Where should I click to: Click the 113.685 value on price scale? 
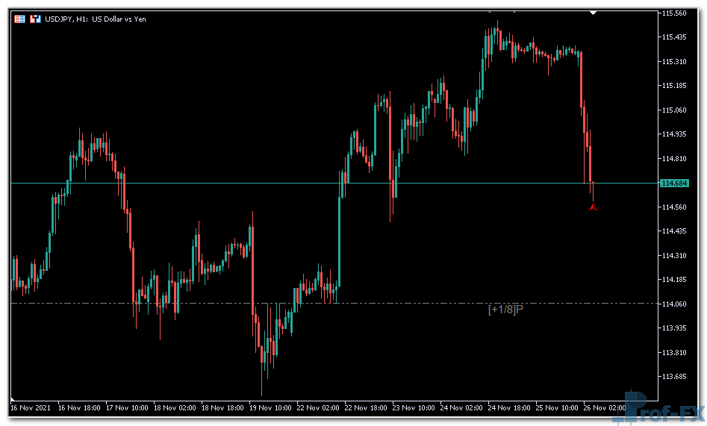pyautogui.click(x=674, y=377)
